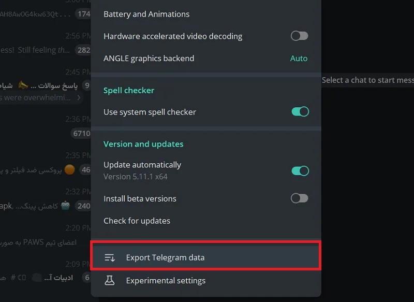Expand chevron next to 'were overwhelmi...' preview

click(x=79, y=97)
